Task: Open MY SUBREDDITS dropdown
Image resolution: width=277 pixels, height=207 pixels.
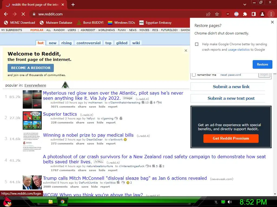Action: [x=12, y=30]
